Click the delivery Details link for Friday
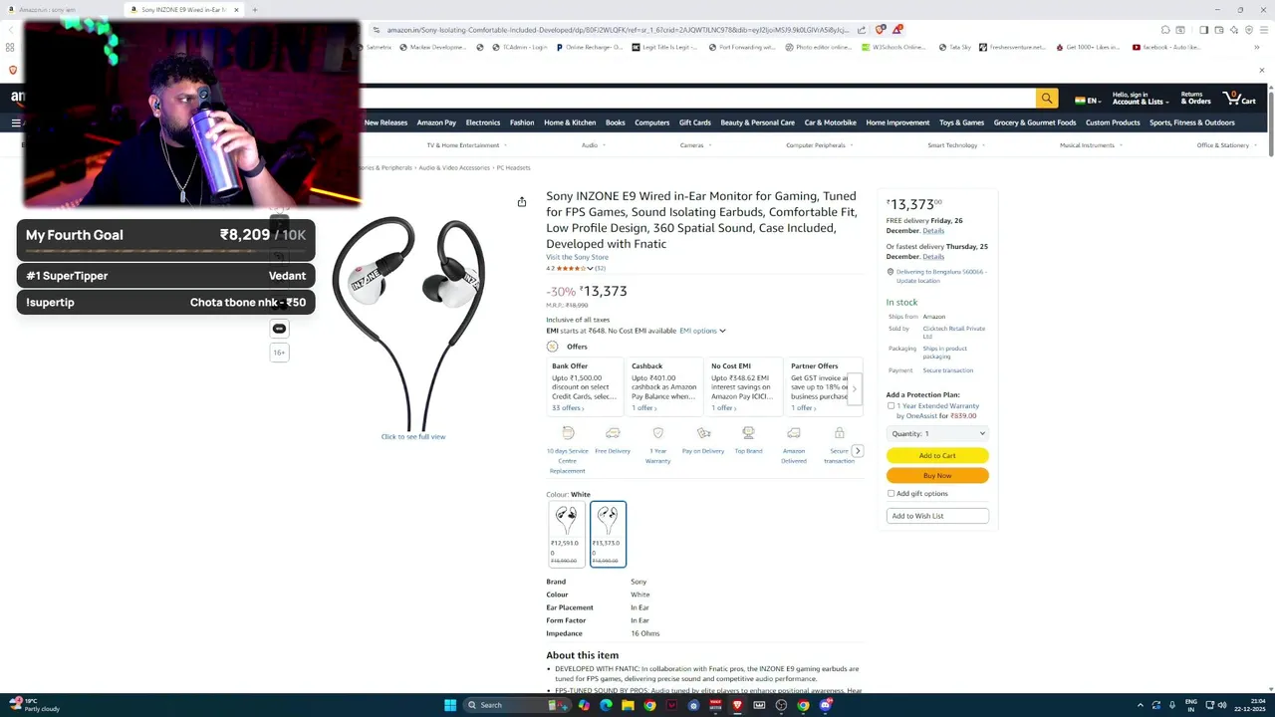The width and height of the screenshot is (1275, 717). (933, 230)
